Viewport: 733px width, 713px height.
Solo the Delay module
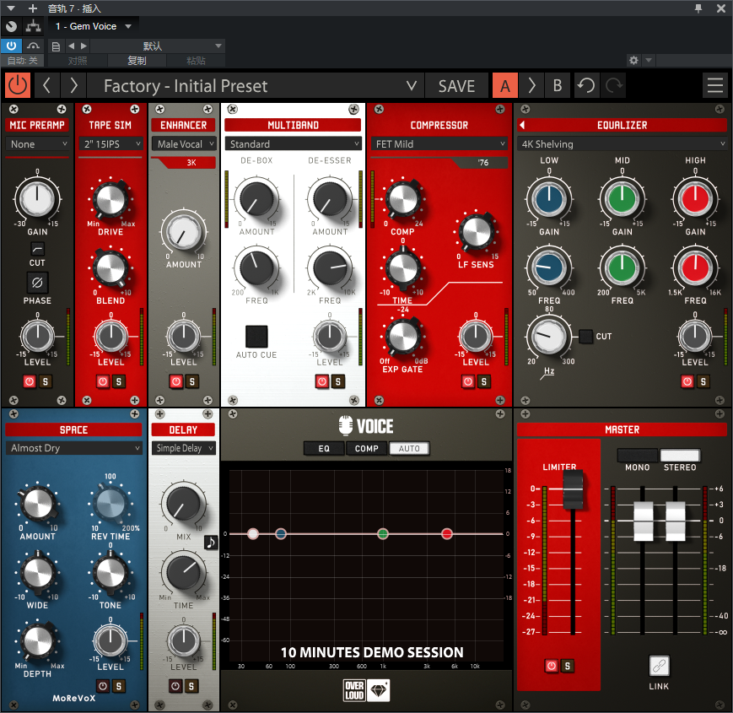tap(191, 686)
